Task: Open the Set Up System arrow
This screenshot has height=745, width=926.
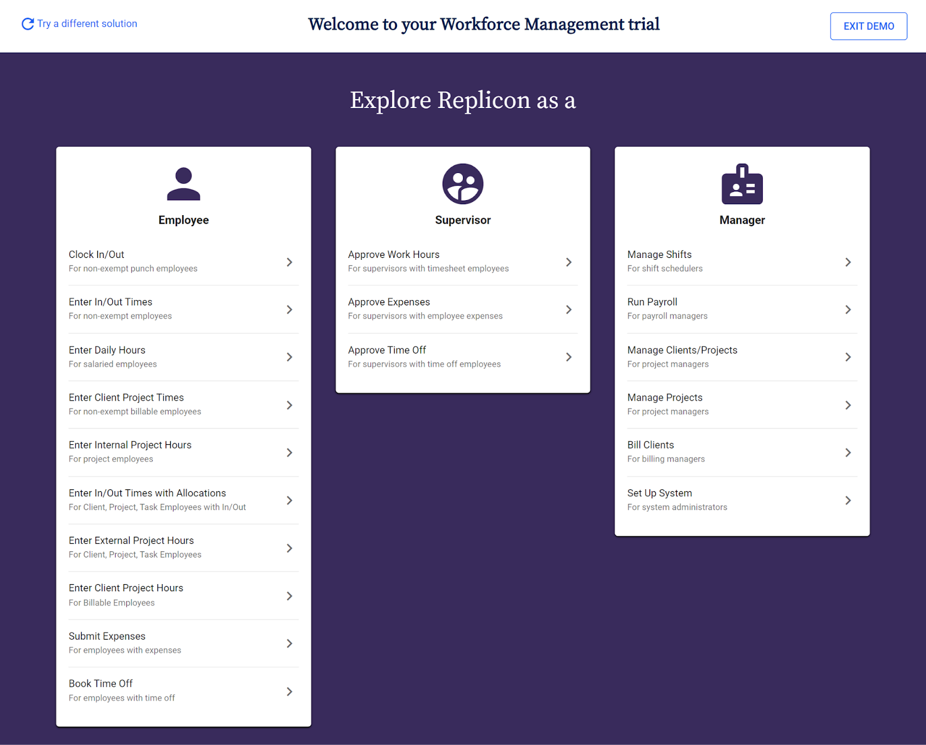Action: (x=848, y=500)
